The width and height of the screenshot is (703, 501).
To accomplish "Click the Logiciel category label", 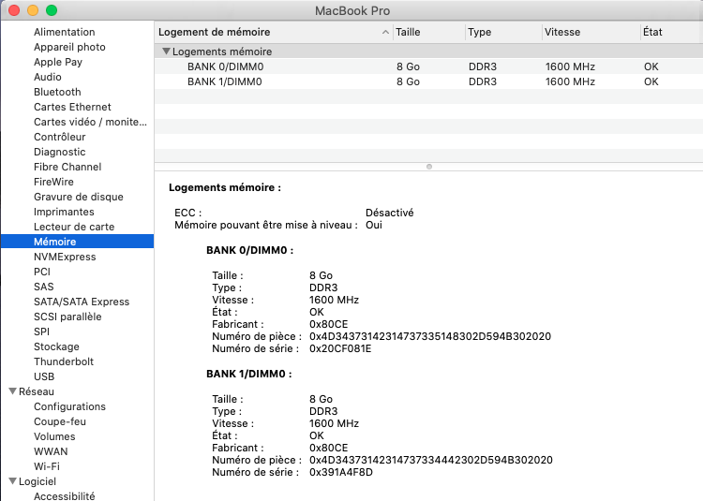I will point(37,481).
